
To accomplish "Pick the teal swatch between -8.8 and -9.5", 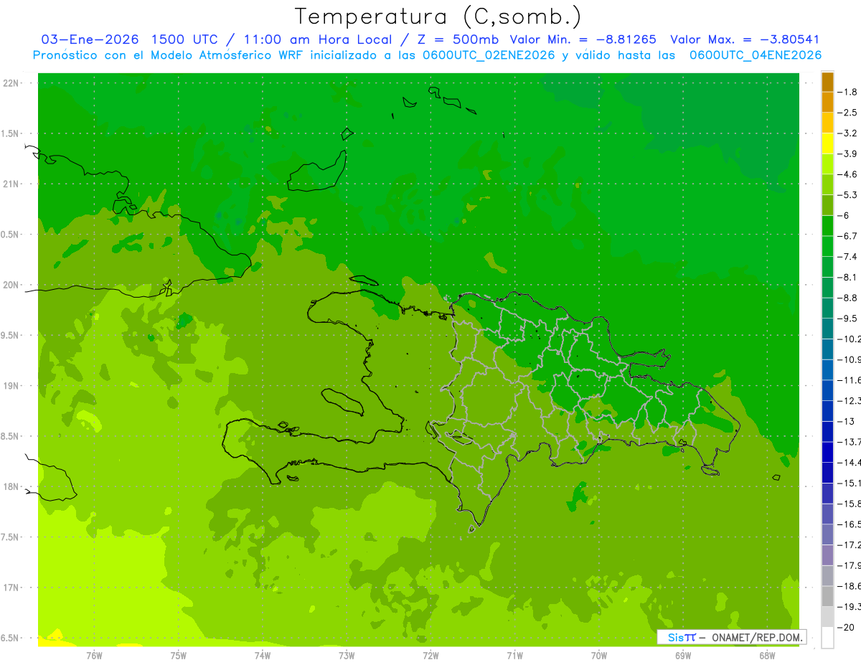I will [x=827, y=308].
